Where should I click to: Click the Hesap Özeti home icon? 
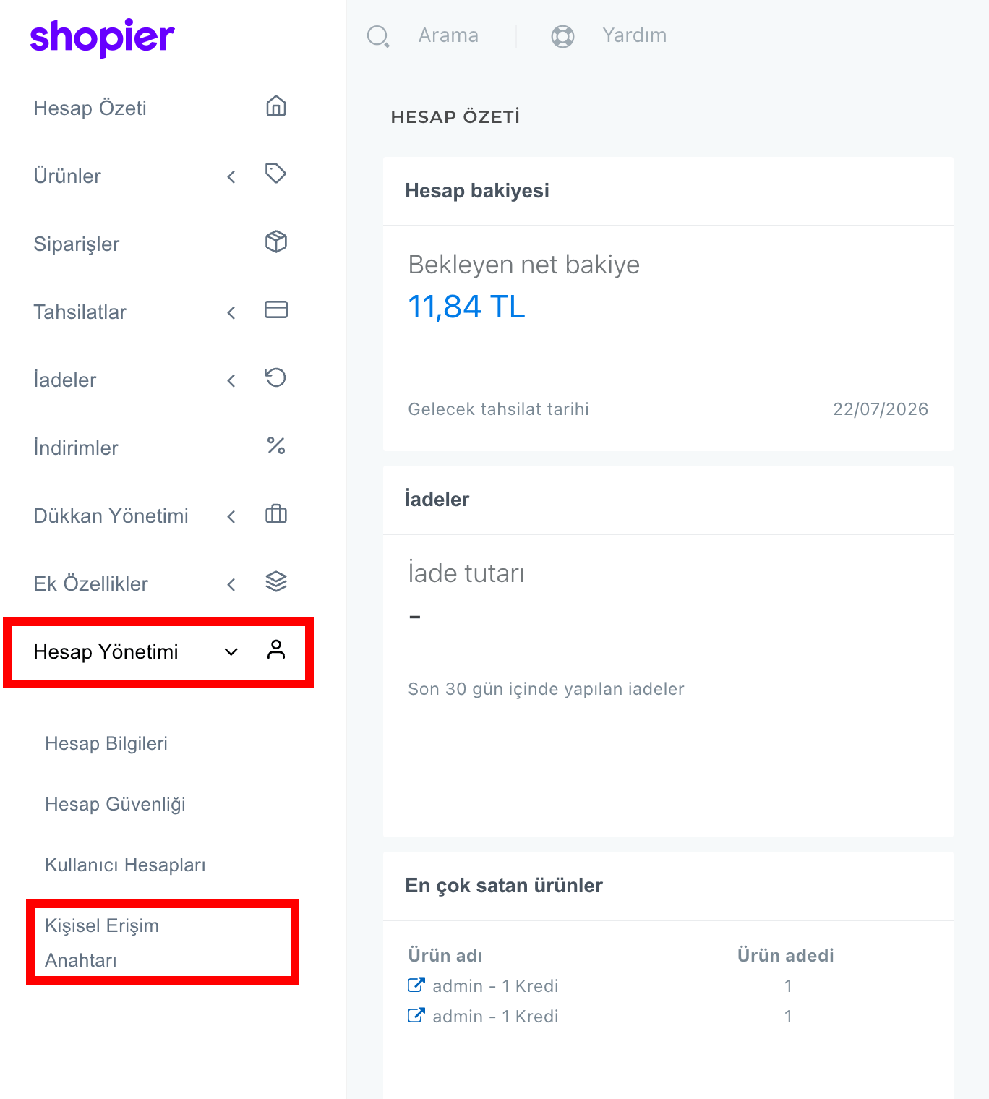click(276, 106)
